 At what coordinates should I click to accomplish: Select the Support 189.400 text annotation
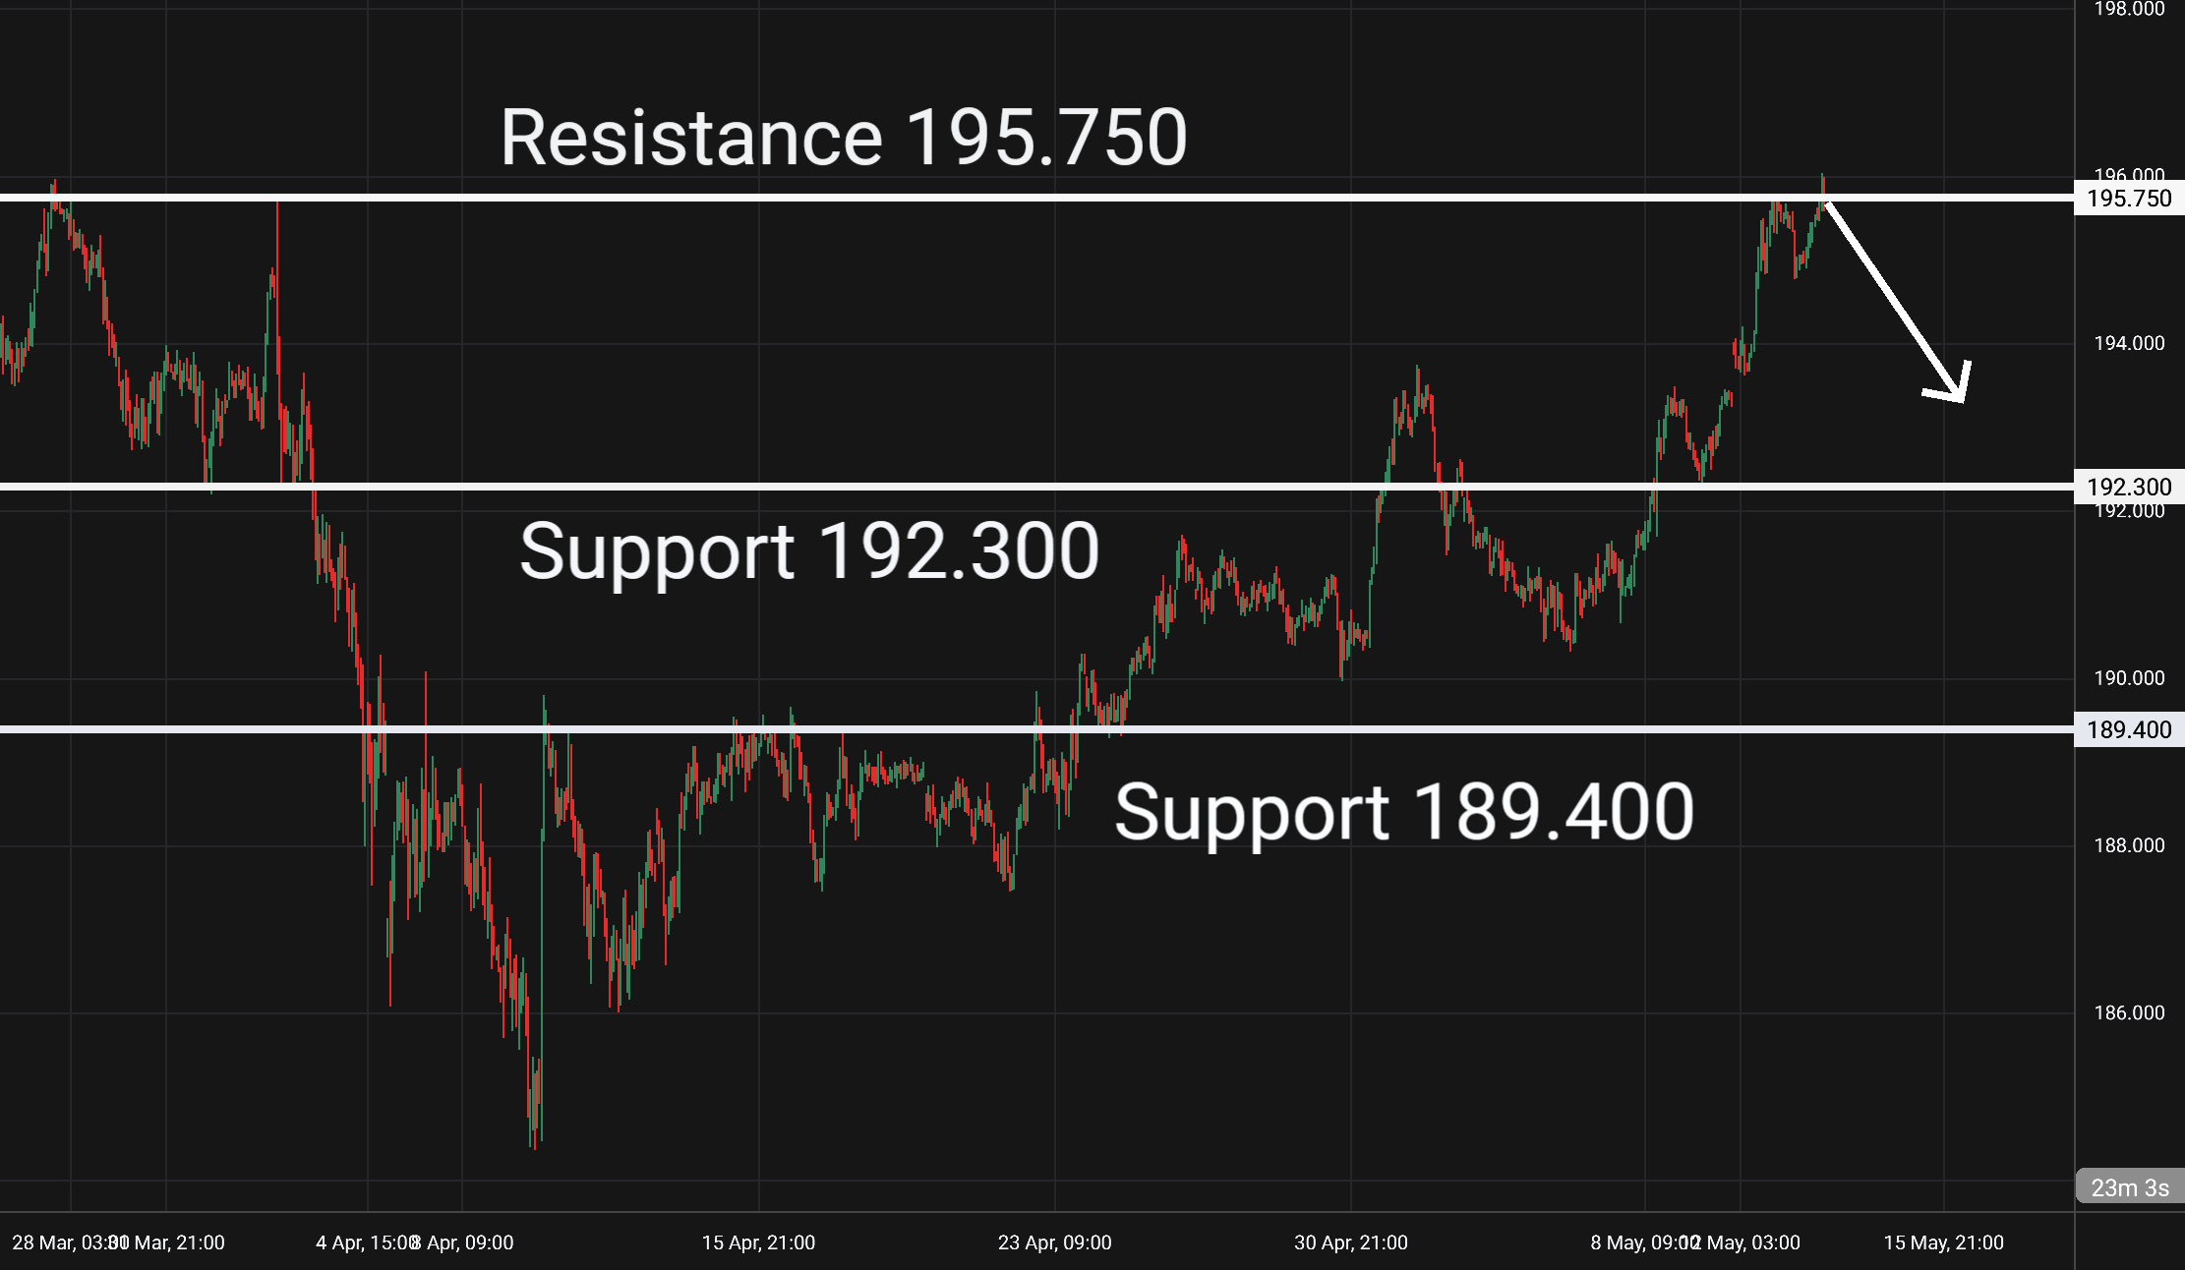pyautogui.click(x=1403, y=812)
